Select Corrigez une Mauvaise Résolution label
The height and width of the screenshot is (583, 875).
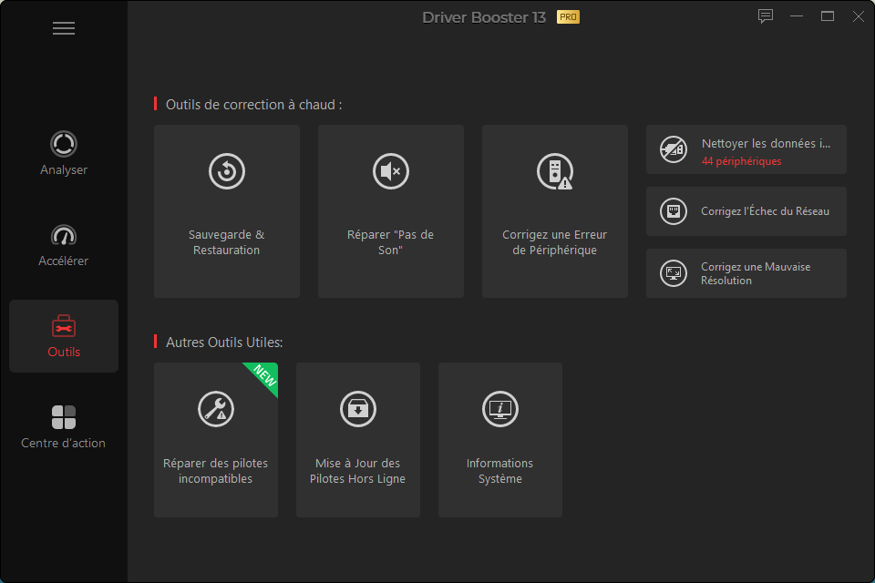(756, 273)
